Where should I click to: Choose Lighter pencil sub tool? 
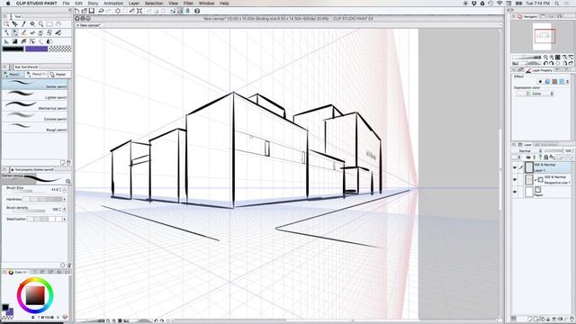(x=35, y=95)
